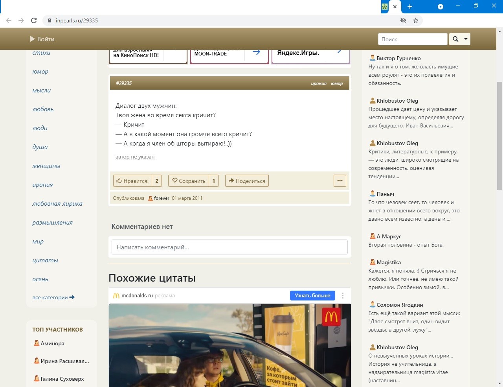The image size is (503, 387).
Task: Click the search magnifier icon button
Action: pyautogui.click(x=455, y=39)
